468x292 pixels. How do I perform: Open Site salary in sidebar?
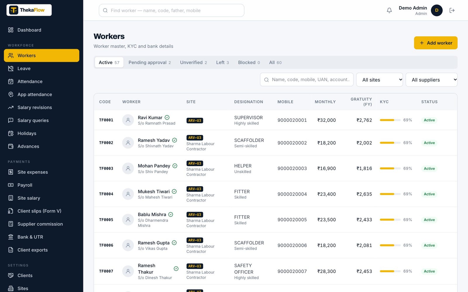click(x=42, y=198)
